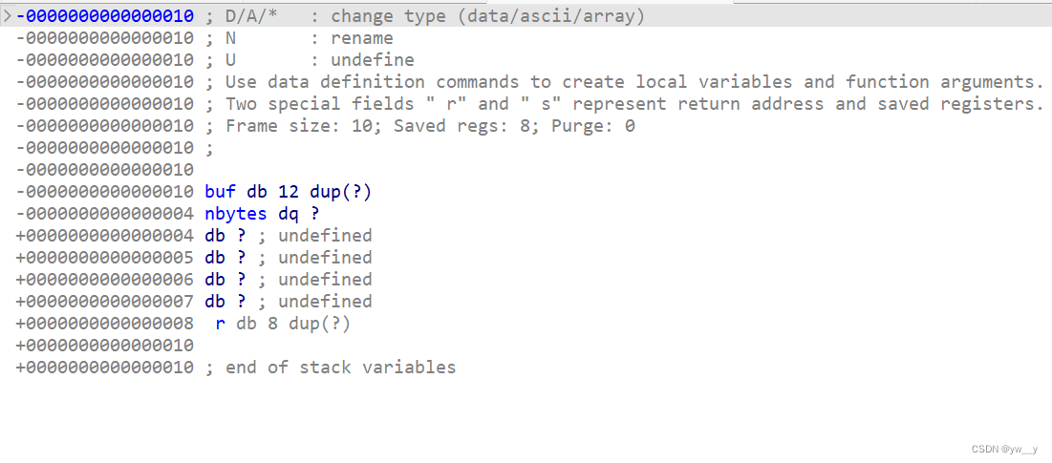Image resolution: width=1052 pixels, height=463 pixels.
Task: Select the nbytes variable name
Action: (236, 214)
